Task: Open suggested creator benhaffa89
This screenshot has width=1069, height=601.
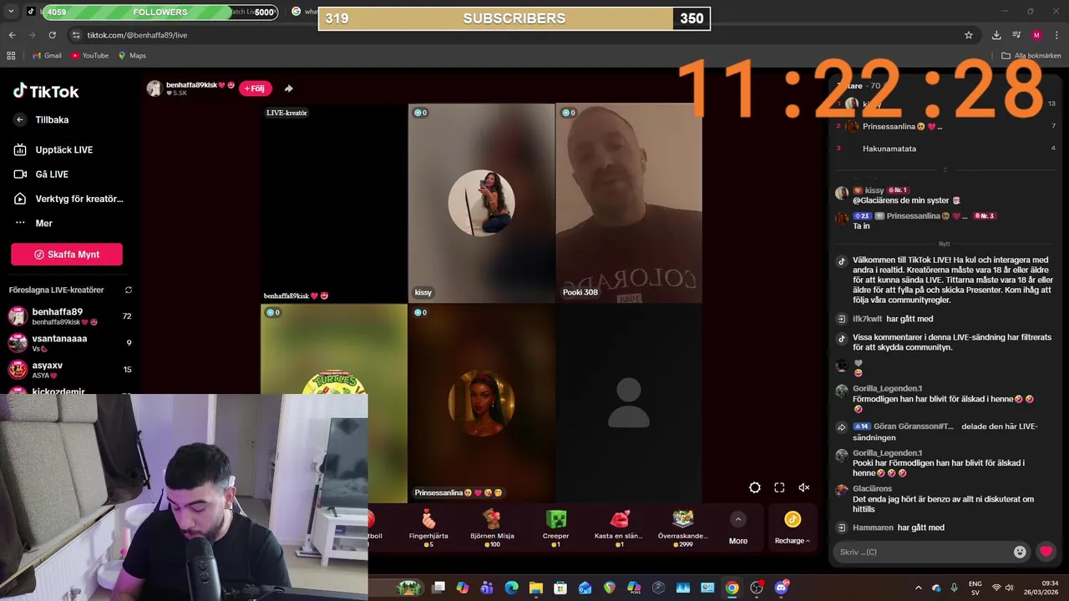Action: pos(68,316)
